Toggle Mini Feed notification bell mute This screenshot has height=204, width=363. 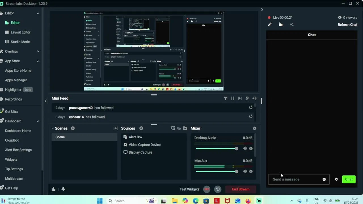pos(247,98)
